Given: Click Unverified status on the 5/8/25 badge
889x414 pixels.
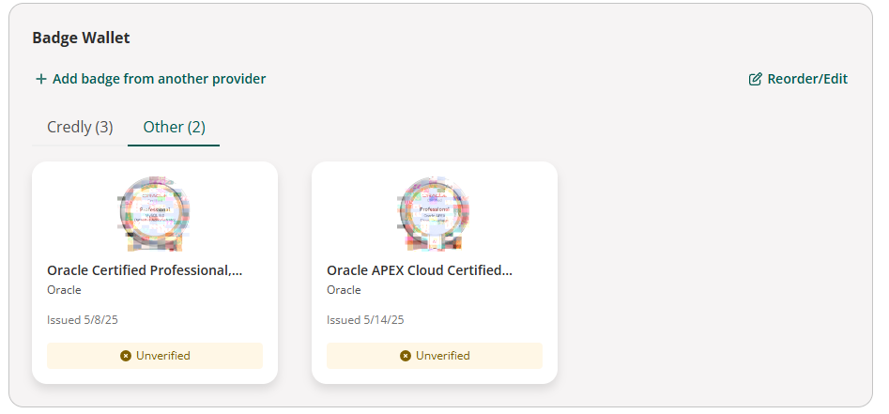Looking at the screenshot, I should pos(162,356).
